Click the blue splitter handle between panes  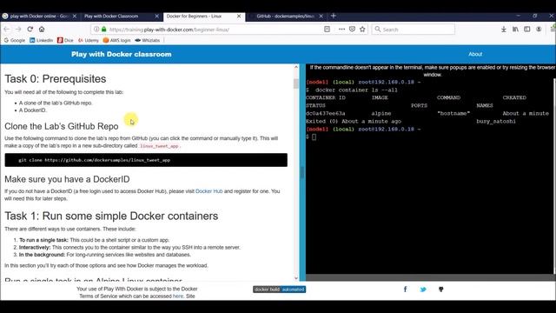(302, 172)
